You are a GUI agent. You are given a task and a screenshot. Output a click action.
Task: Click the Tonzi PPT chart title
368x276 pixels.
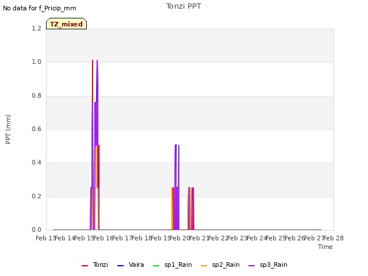[x=183, y=6]
